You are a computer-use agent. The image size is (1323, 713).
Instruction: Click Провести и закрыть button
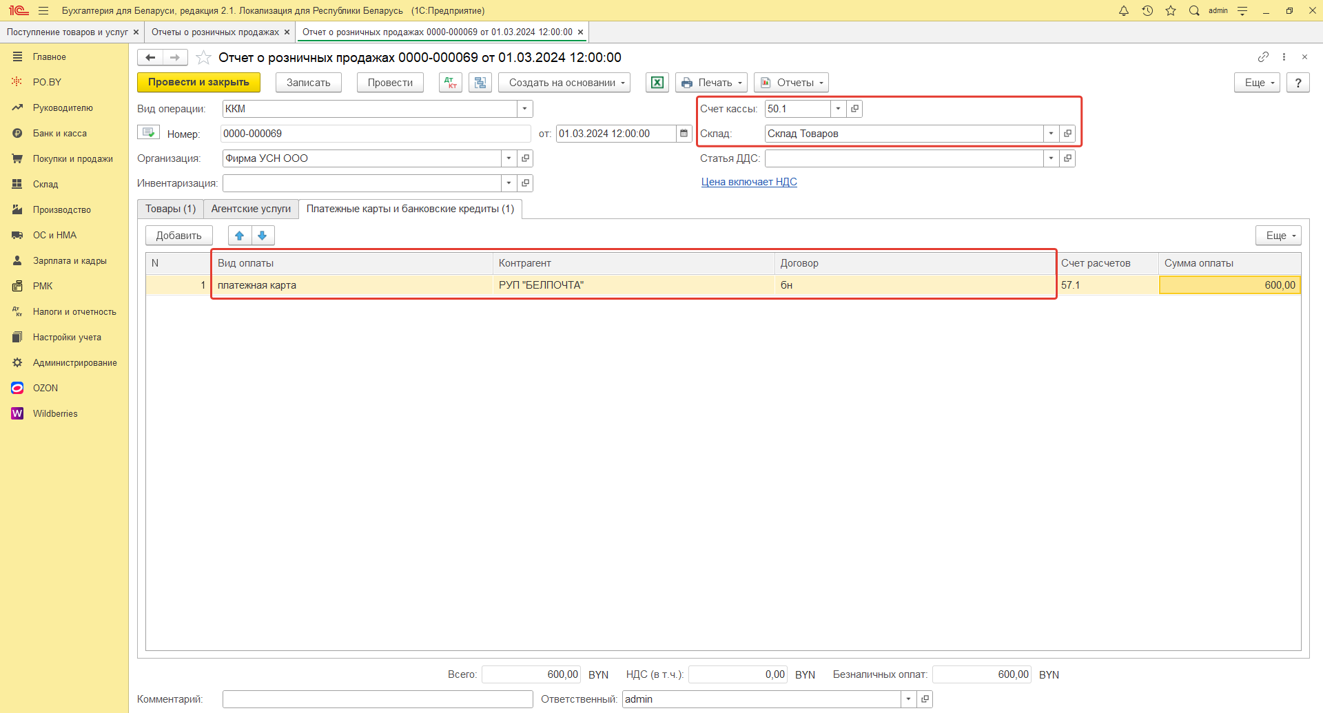[198, 83]
